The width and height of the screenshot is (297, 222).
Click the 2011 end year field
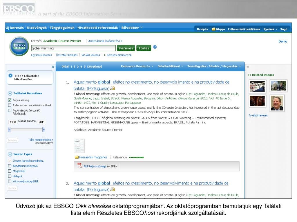tap(41, 122)
